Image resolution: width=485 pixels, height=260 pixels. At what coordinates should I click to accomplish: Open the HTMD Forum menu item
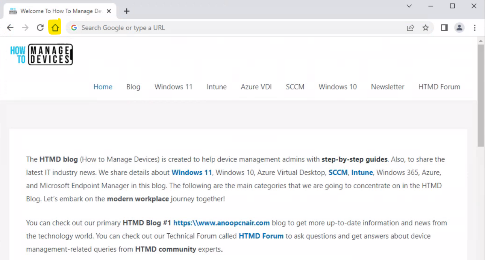[x=439, y=87]
